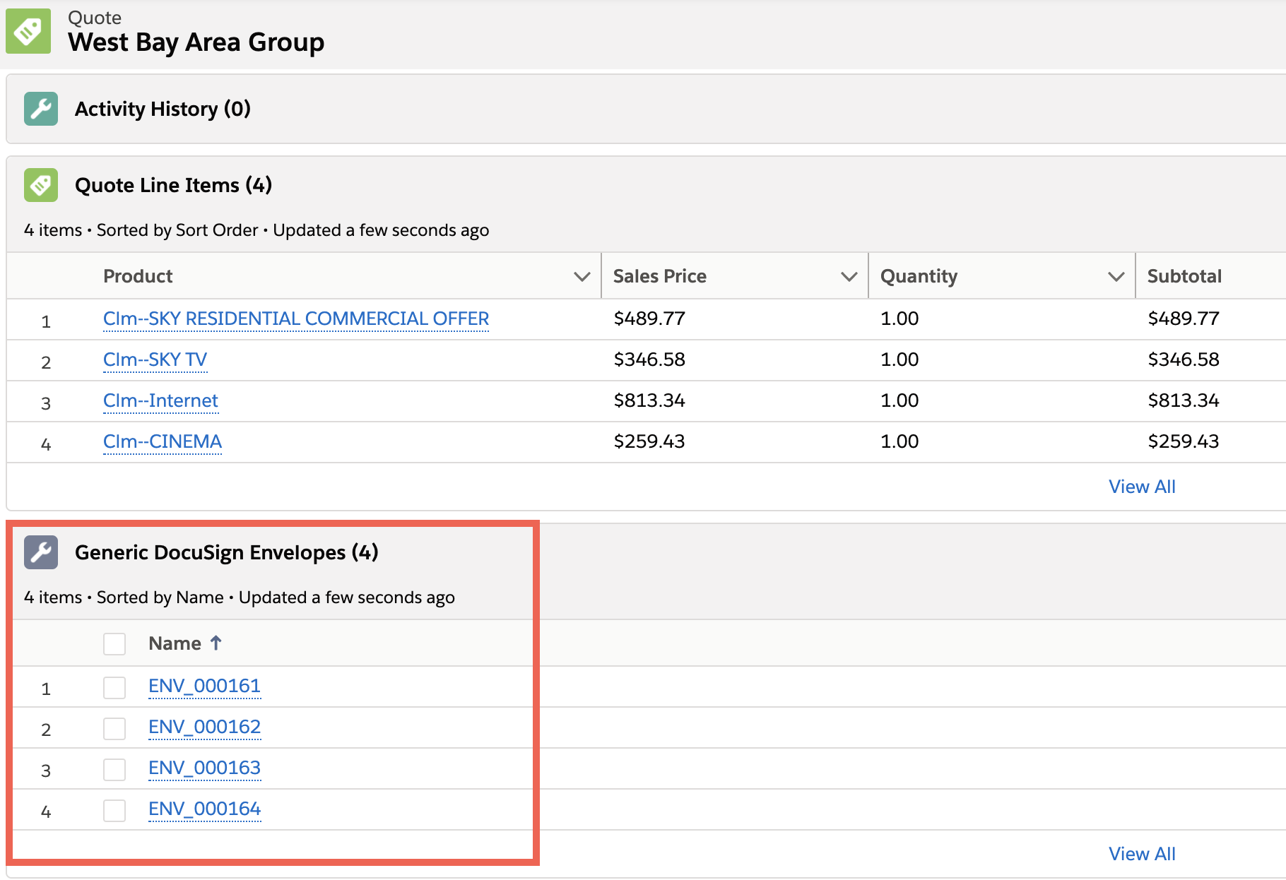Check the box for ENV_000163
The width and height of the screenshot is (1286, 880).
(114, 769)
